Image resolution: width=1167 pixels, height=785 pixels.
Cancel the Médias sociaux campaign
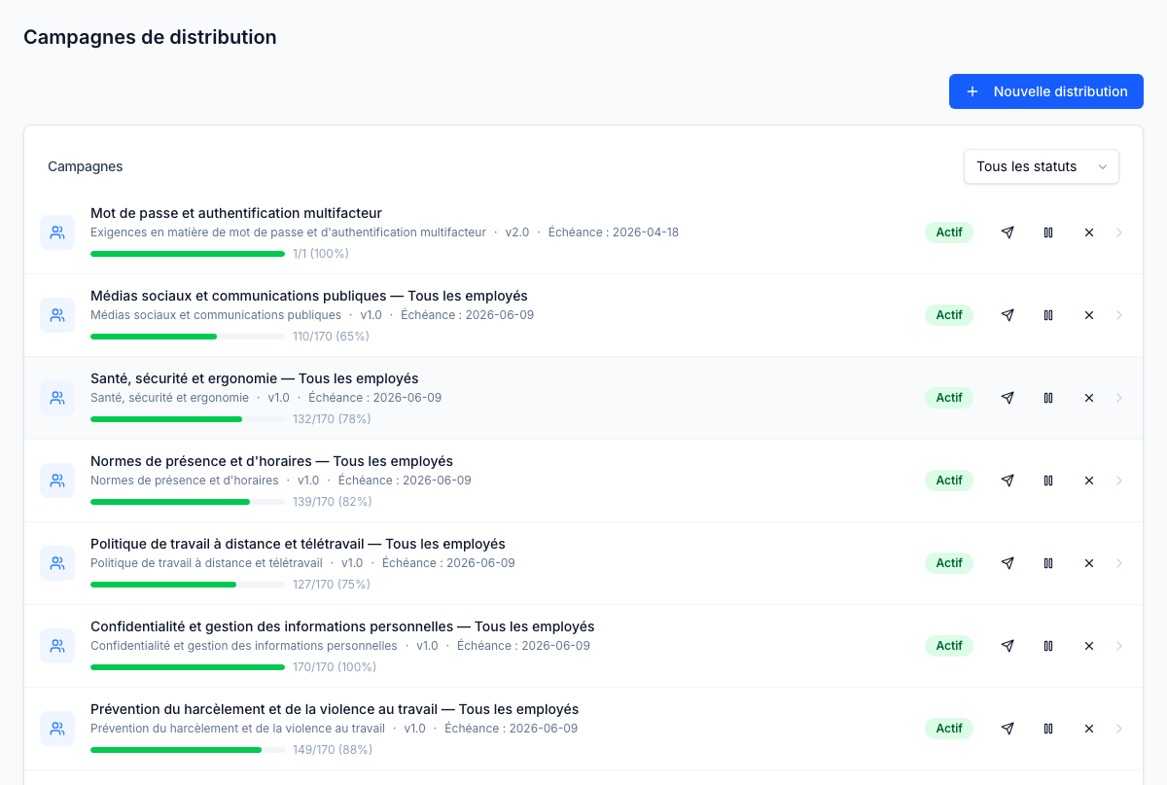click(1089, 315)
